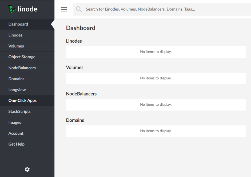Click the Domains section heading

point(75,120)
